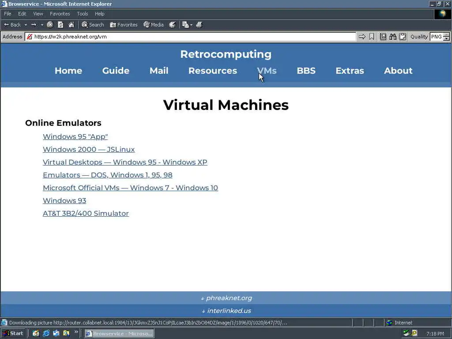Image resolution: width=452 pixels, height=339 pixels.
Task: Open the Guide navigation link
Action: point(116,71)
